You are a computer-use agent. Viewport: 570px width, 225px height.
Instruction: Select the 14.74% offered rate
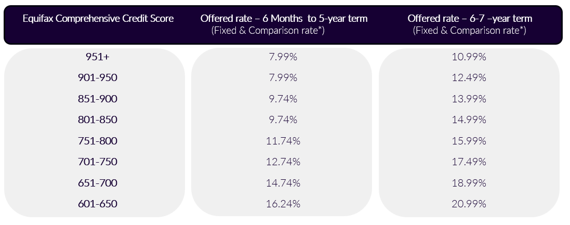[x=284, y=183]
